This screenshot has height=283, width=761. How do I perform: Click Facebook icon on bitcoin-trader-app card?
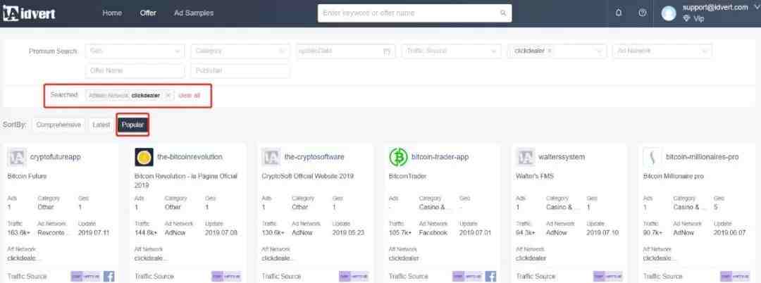490,276
